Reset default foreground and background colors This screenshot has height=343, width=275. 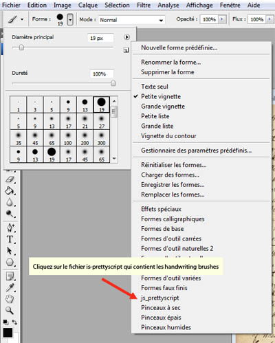pos(5,322)
